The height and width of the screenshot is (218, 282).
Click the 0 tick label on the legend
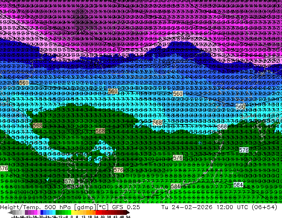coord(72,217)
